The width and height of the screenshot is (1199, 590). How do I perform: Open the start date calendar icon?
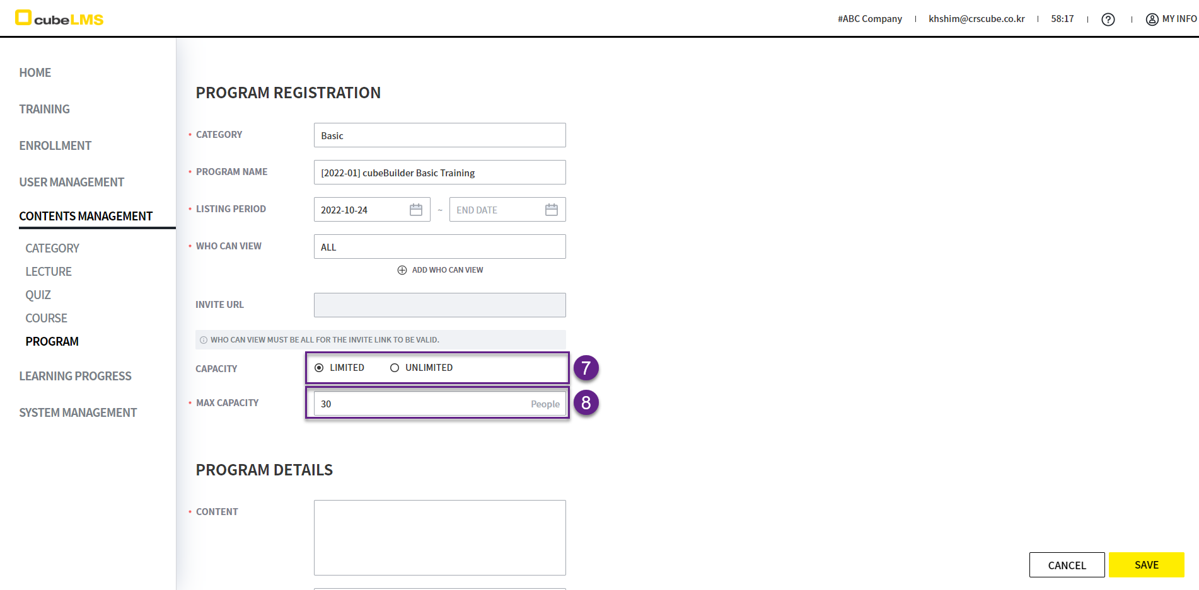pyautogui.click(x=415, y=210)
